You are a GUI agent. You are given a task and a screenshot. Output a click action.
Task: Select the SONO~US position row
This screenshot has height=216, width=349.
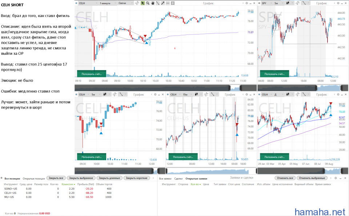pos(58,189)
